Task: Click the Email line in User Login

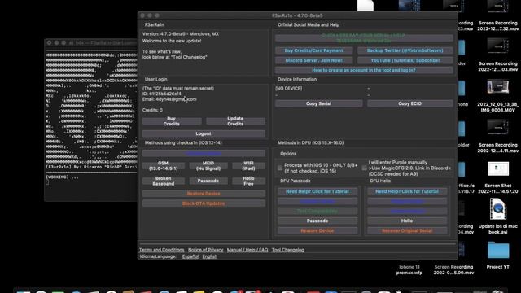Action: tap(169, 99)
